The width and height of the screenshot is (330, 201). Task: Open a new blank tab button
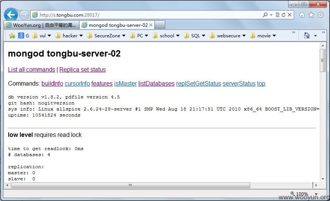pos(160,25)
